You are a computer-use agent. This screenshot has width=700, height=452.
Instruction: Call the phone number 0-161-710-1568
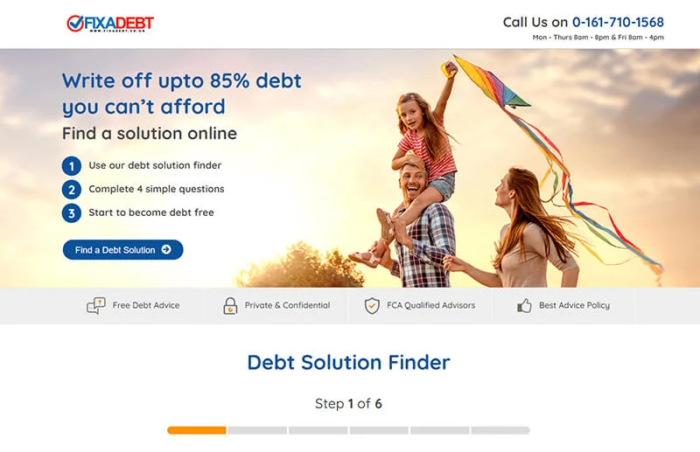coord(618,22)
